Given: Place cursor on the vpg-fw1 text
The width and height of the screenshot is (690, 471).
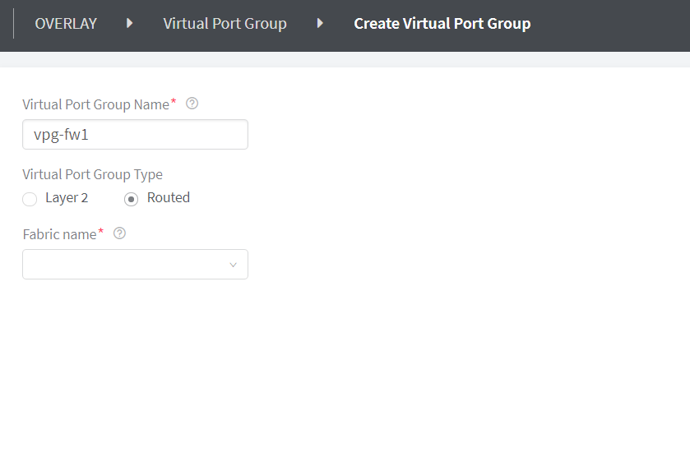Looking at the screenshot, I should click(x=61, y=135).
